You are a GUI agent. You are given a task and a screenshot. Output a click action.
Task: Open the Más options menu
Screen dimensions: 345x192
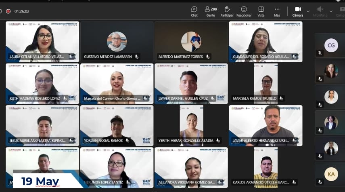point(277,11)
